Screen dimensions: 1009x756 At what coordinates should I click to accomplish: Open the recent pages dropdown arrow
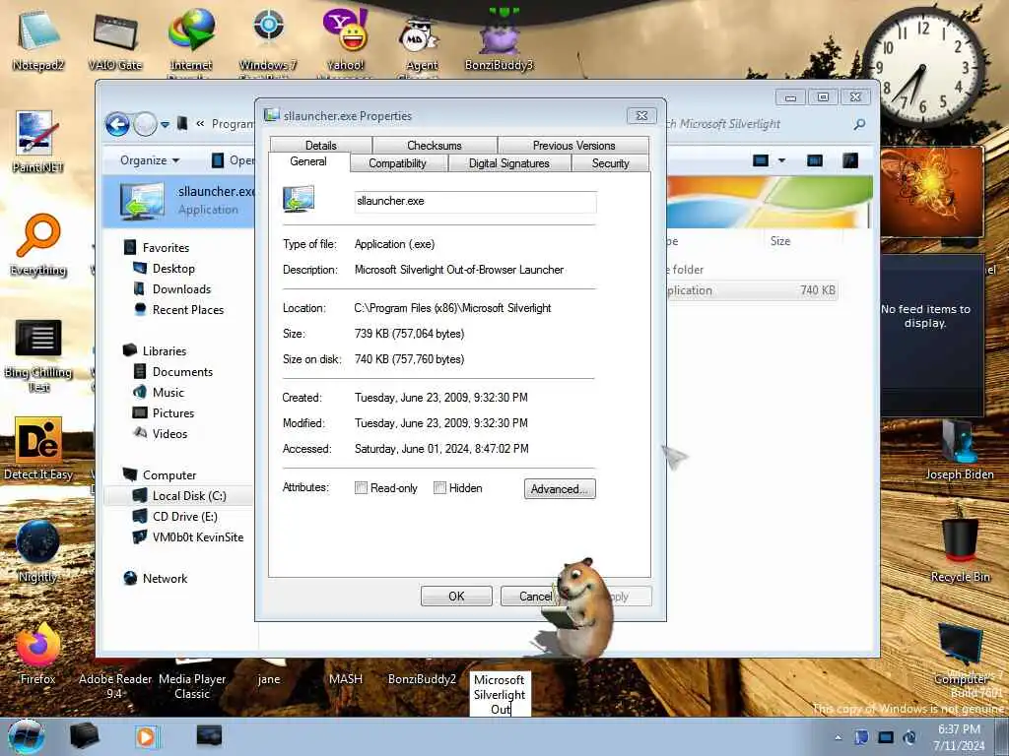tap(165, 124)
